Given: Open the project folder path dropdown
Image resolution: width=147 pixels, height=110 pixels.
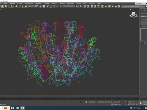Looking at the screenshot, I should coord(133,6).
